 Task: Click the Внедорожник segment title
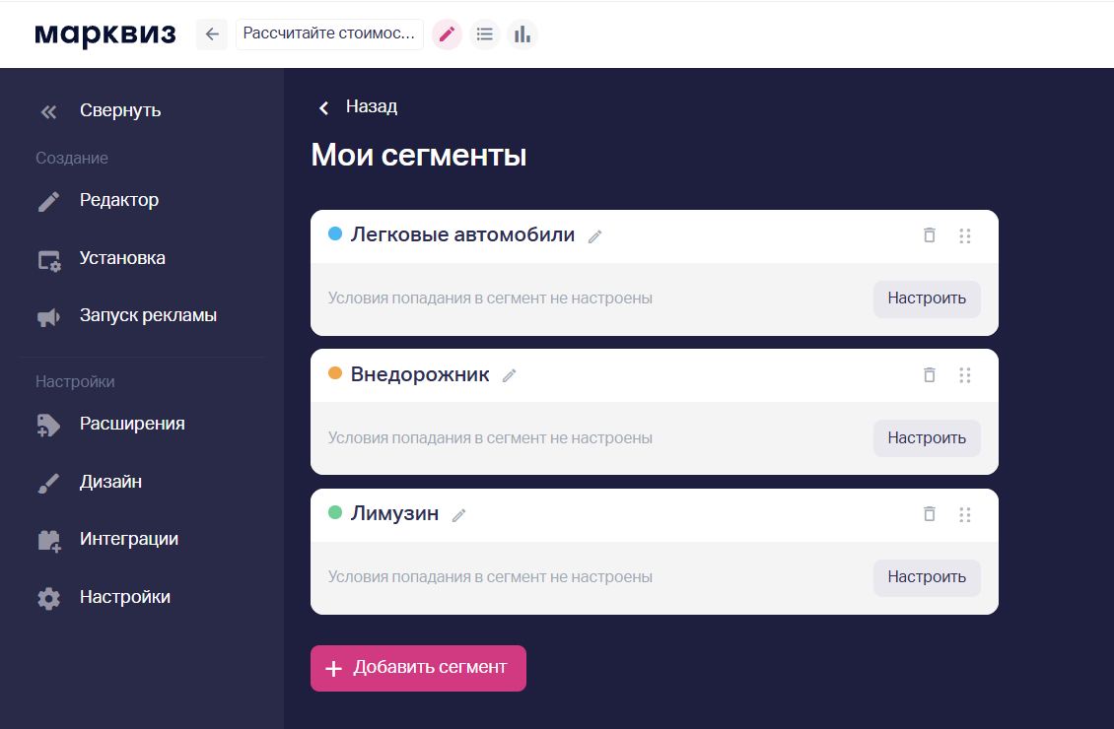(x=420, y=374)
